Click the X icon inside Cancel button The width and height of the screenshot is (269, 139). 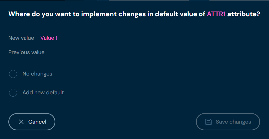coord(21,122)
